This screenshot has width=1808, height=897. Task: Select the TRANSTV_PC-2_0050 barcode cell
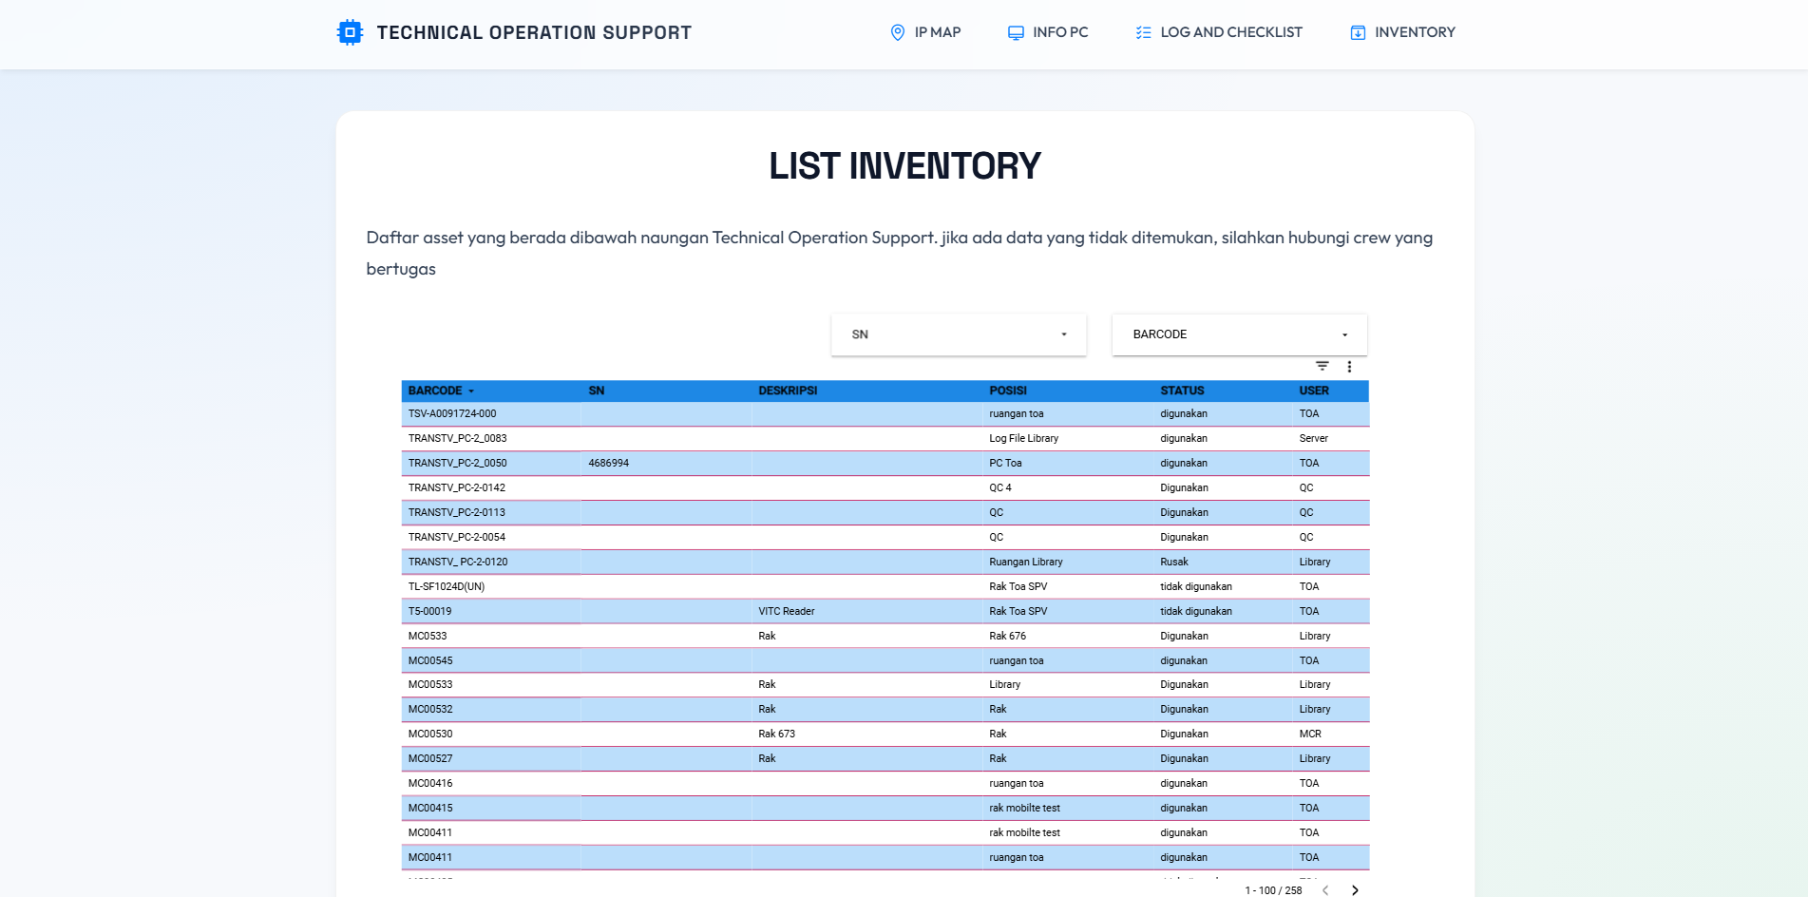(x=457, y=463)
